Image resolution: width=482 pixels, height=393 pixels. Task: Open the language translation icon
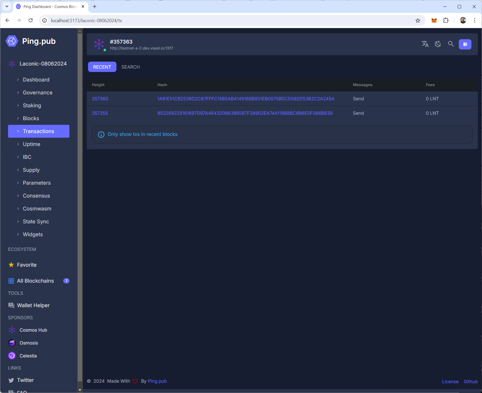pos(425,44)
